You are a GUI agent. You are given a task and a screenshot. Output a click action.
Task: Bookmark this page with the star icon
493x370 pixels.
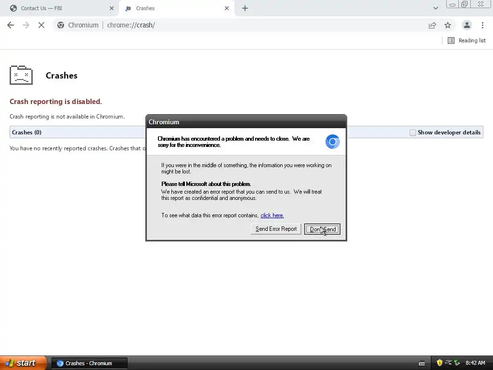(448, 25)
